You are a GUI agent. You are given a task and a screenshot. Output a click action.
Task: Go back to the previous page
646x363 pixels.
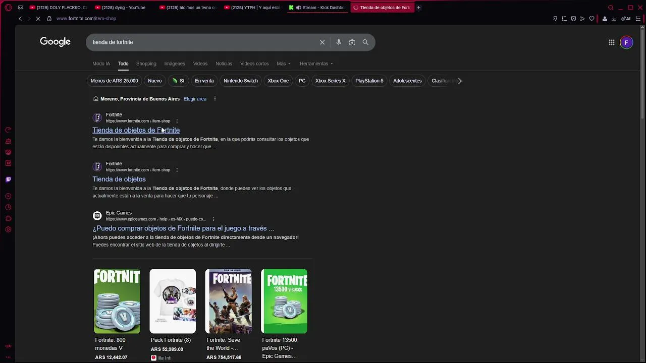point(20,19)
